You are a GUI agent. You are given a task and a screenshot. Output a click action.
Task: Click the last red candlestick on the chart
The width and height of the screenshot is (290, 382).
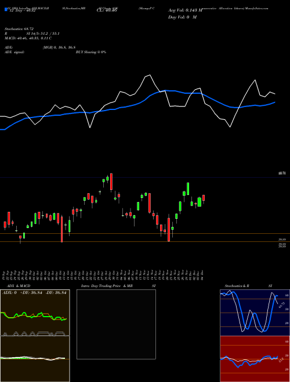[x=204, y=199]
